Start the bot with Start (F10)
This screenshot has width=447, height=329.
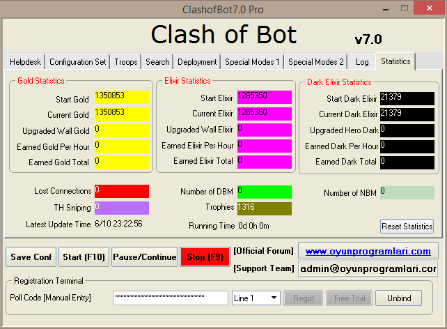84,257
